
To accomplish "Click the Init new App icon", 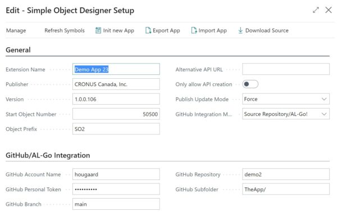I will point(98,30).
